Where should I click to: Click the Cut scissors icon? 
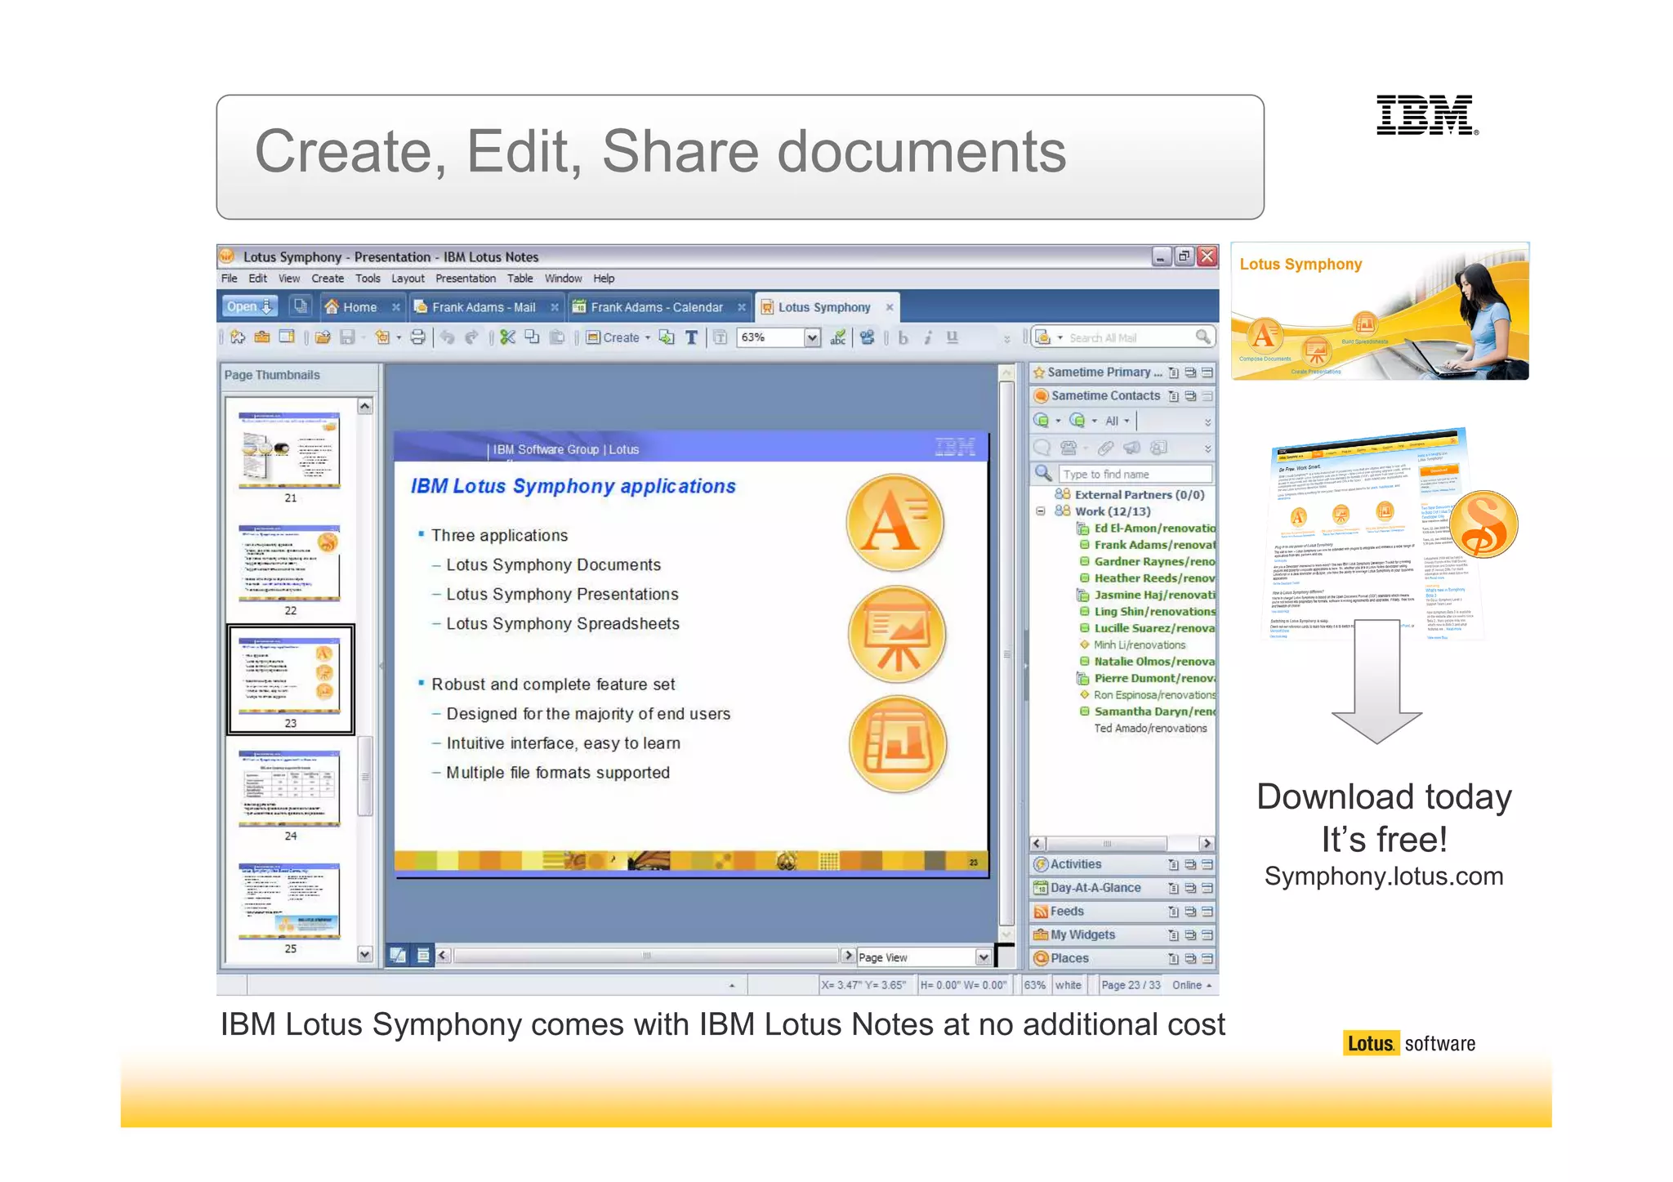(508, 337)
